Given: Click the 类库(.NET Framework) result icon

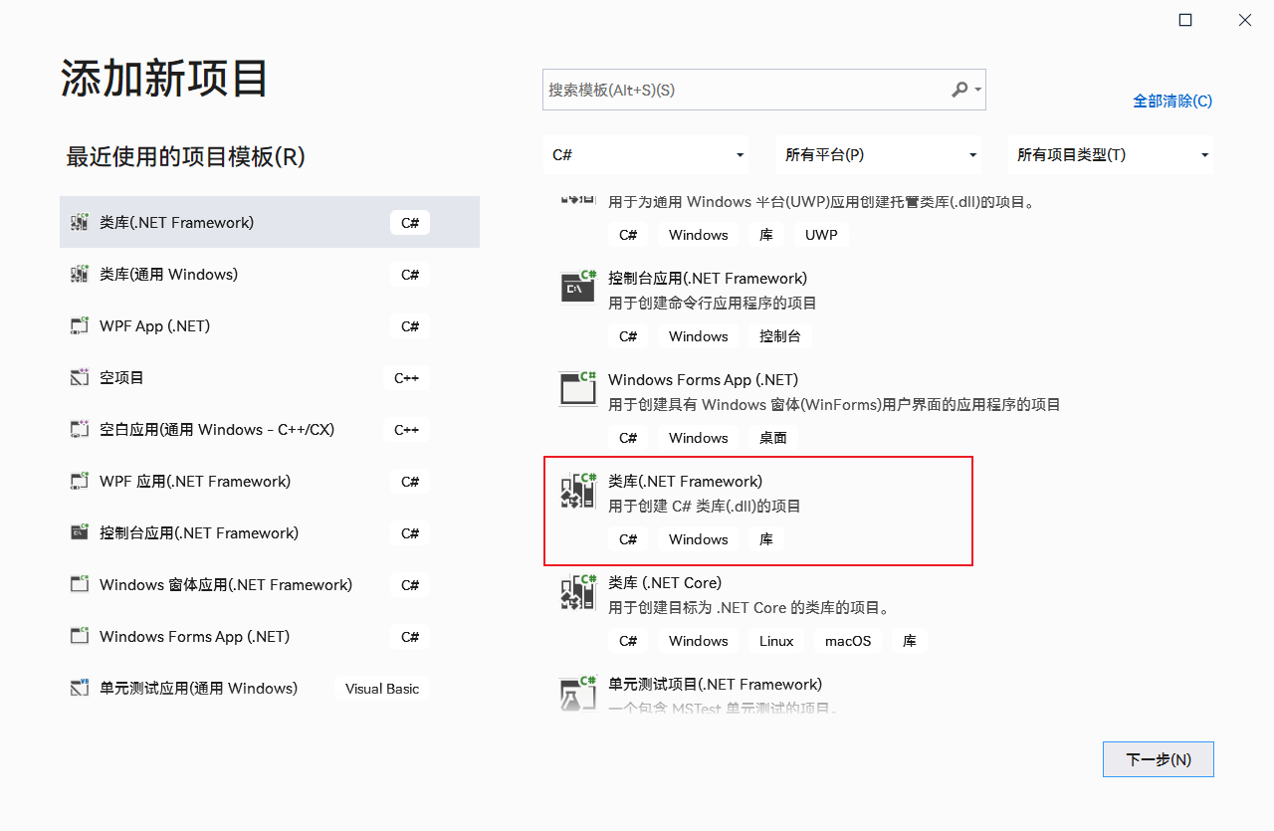Looking at the screenshot, I should 578,490.
